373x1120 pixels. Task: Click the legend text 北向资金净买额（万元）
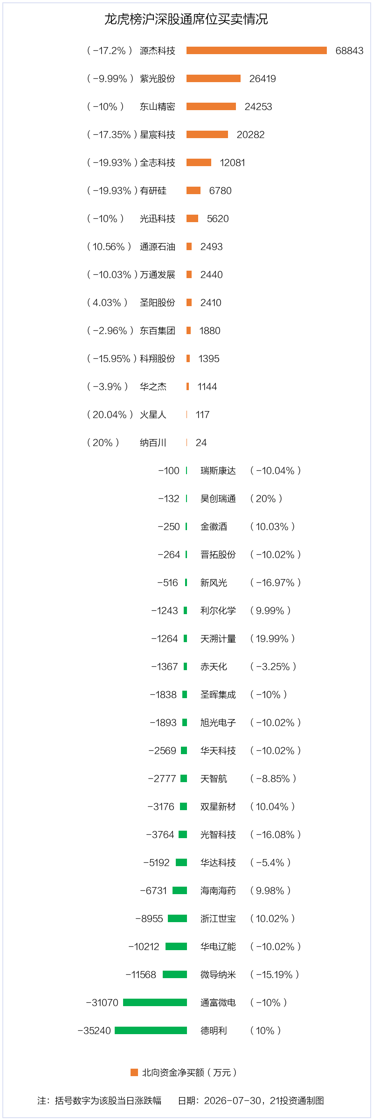pos(190,1073)
